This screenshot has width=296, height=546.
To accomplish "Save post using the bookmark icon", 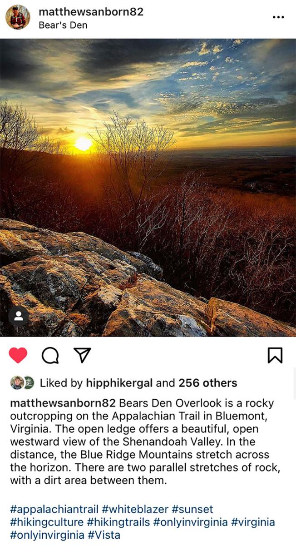I will coord(275,355).
